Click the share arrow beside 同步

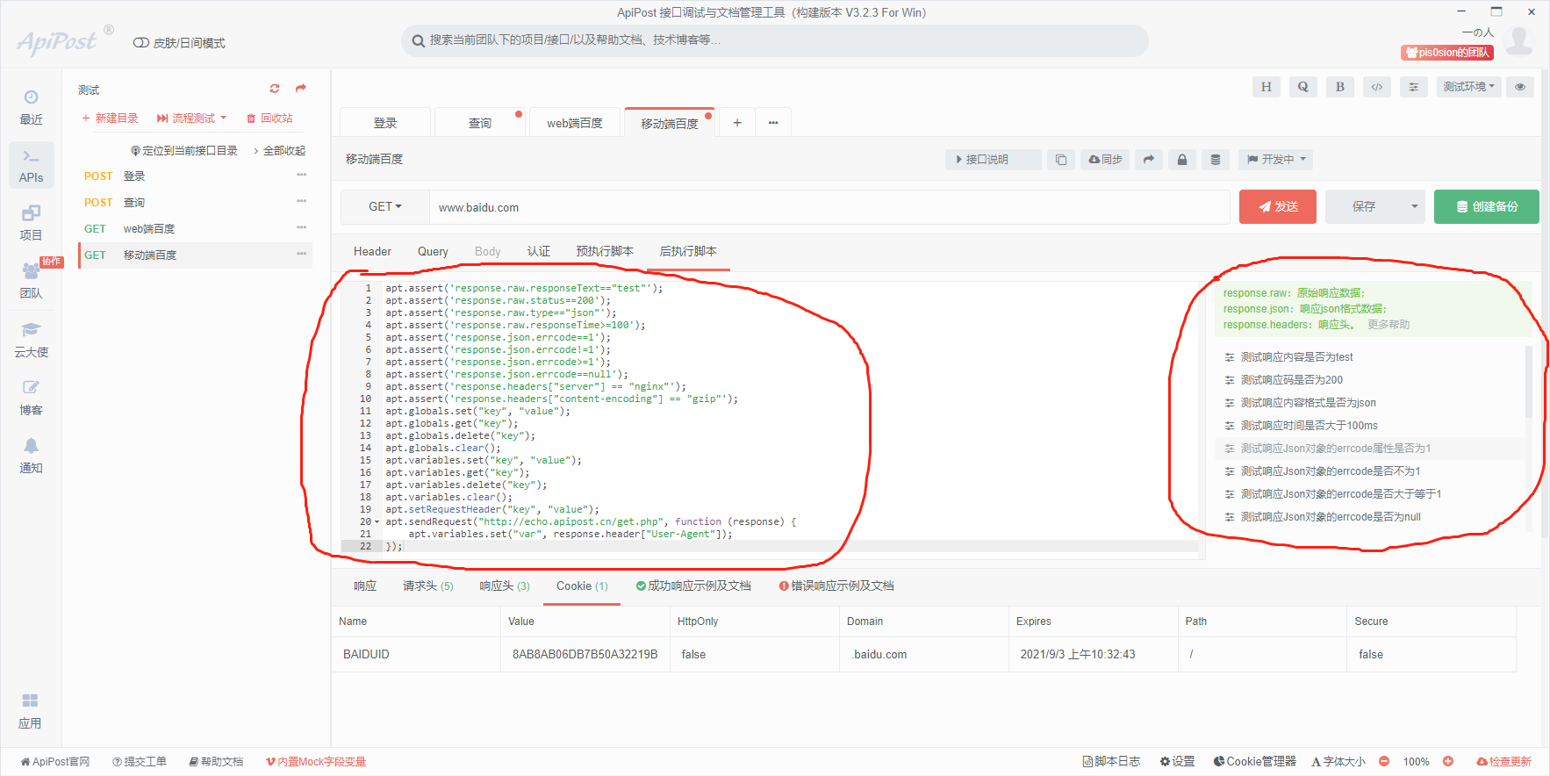tap(1149, 160)
